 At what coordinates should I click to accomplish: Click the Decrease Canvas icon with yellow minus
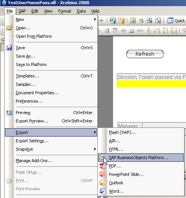(x=141, y=21)
